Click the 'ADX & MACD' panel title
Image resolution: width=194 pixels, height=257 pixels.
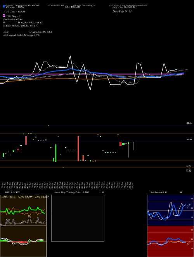click(12, 192)
